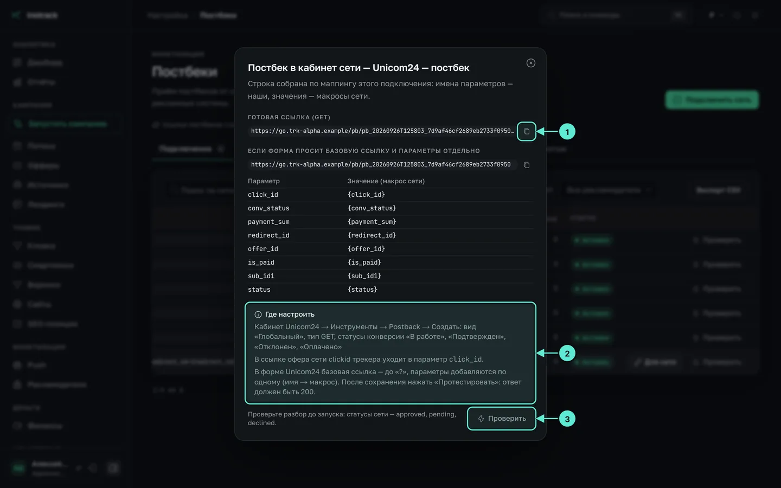Select the click_id parameter name in table
This screenshot has height=488, width=781.
263,195
